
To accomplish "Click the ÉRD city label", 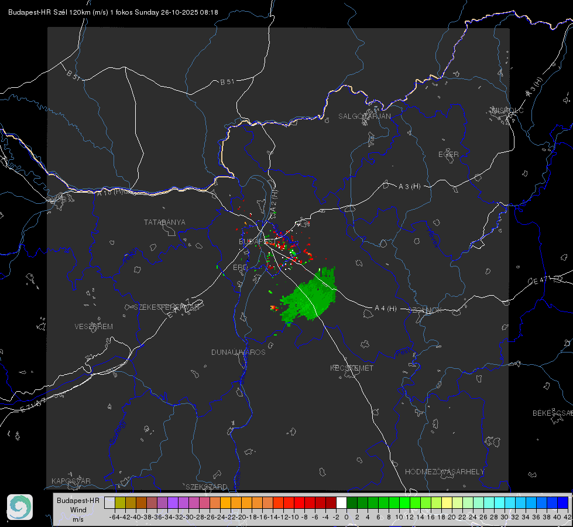I will pos(240,268).
